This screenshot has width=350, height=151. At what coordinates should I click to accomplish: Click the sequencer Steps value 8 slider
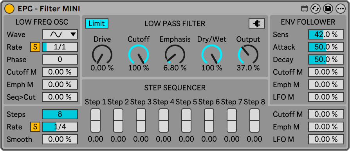tap(60, 114)
